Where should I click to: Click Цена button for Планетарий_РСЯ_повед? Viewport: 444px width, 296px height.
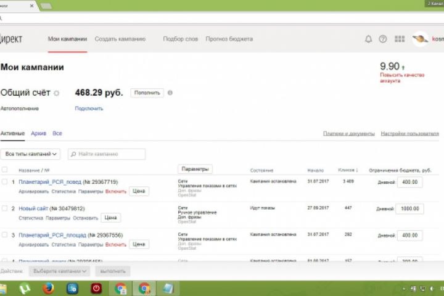(139, 191)
